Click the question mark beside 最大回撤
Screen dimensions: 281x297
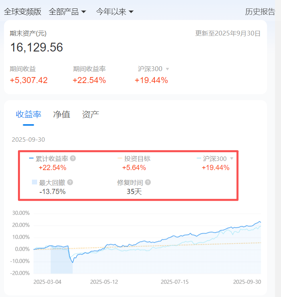click(70, 182)
